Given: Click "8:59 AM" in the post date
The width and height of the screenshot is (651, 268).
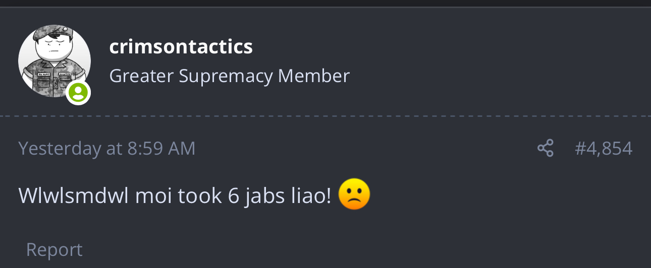Looking at the screenshot, I should (161, 148).
